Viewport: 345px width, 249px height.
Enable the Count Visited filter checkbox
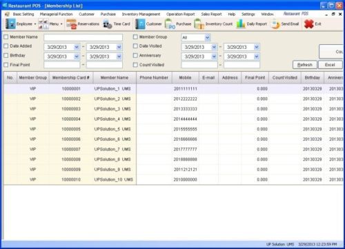click(135, 65)
